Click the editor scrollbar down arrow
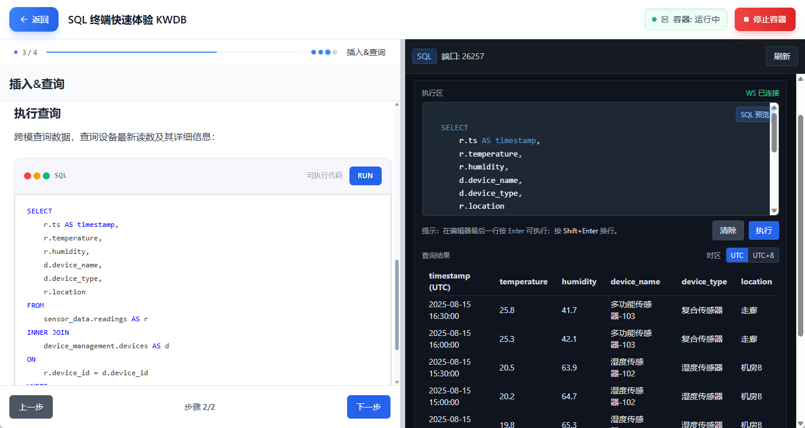Screen dimensions: 805x428 pos(774,211)
